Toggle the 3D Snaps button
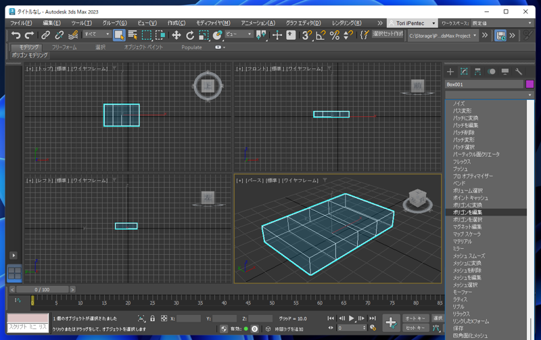Viewport: 541px width, 340px height. (306, 35)
